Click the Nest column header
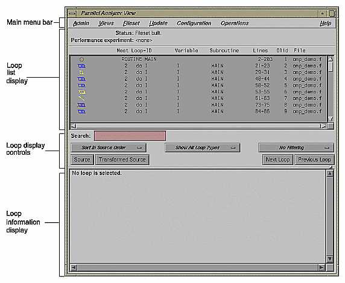The height and width of the screenshot is (283, 345). coord(122,51)
